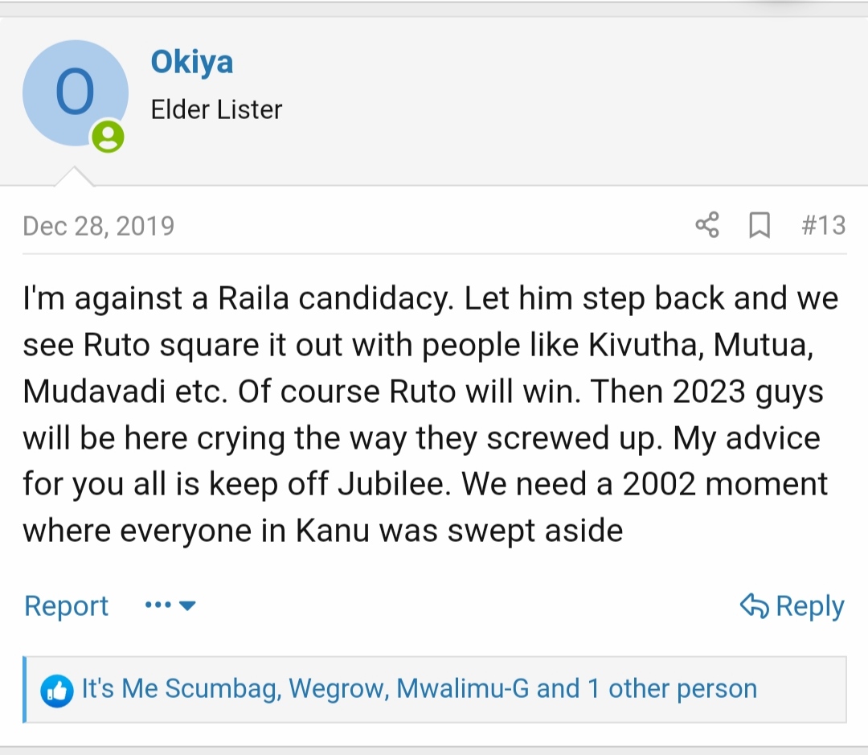Report this post

coord(66,605)
